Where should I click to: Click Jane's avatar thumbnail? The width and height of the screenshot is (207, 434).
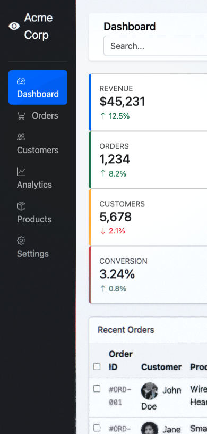(x=150, y=428)
